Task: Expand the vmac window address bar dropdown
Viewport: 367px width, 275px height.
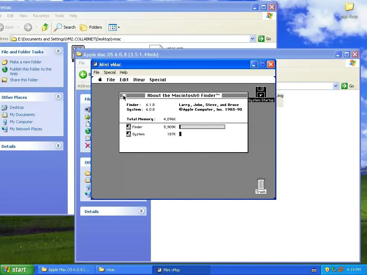Action: [252, 39]
